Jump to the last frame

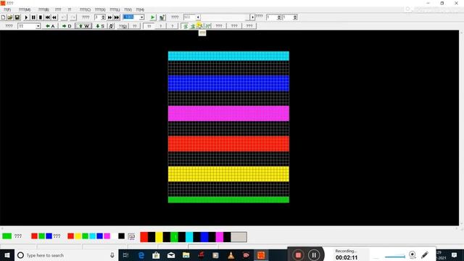pyautogui.click(x=117, y=17)
